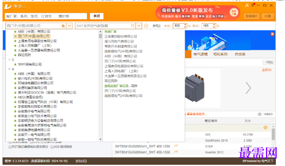This screenshot has height=166, width=285.
Task: Click the +对比 compare button
Action: [269, 62]
